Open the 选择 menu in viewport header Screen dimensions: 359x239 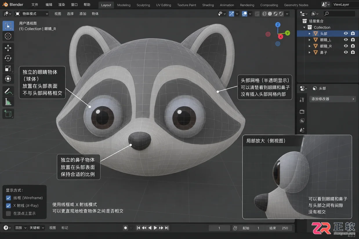click(70, 14)
